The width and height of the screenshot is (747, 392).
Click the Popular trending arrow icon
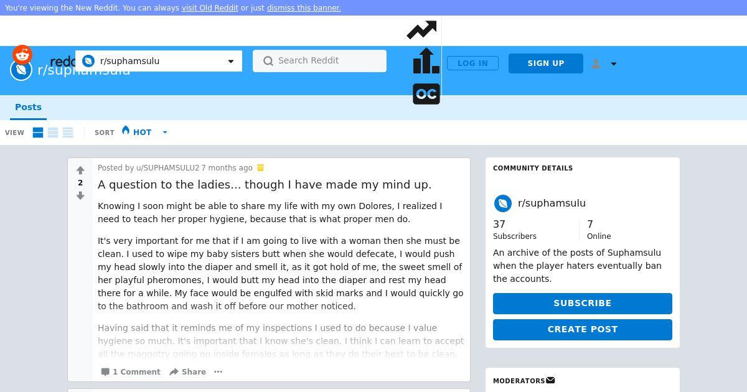421,30
